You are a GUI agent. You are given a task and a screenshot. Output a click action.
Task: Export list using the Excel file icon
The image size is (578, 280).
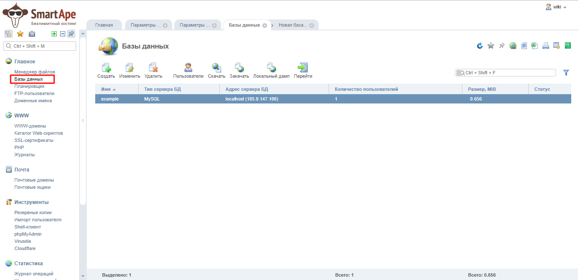pos(535,46)
